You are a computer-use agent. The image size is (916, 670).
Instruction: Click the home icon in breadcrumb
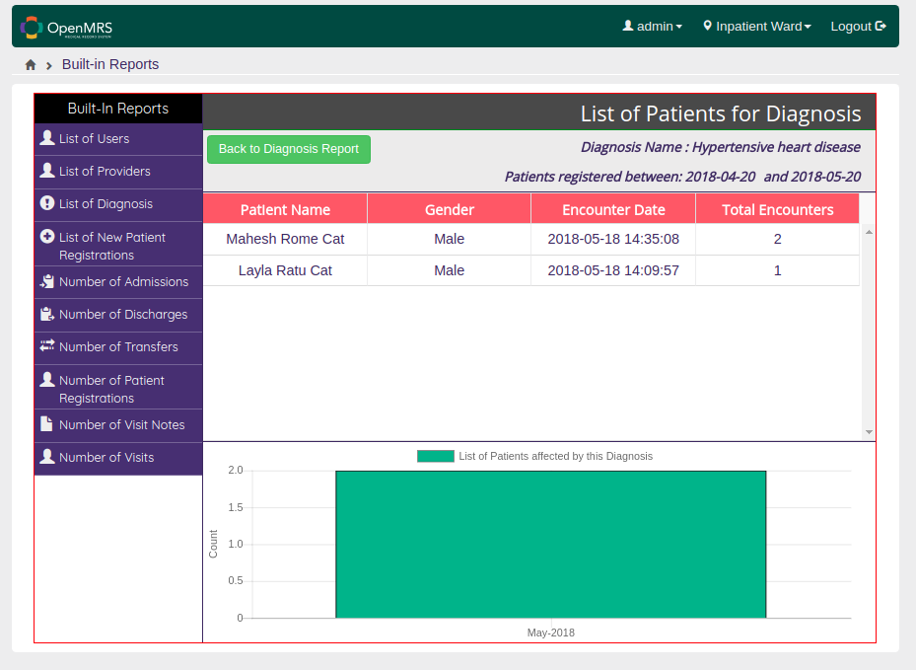(31, 65)
